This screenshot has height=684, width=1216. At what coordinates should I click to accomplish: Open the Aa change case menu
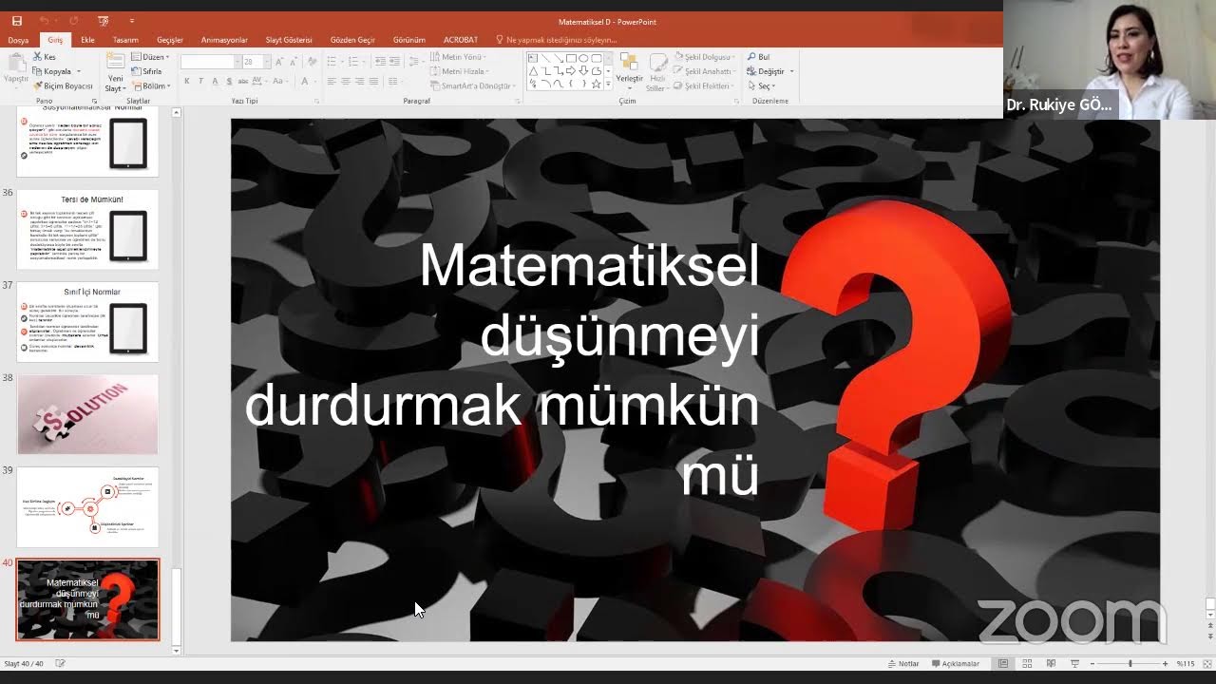[280, 82]
